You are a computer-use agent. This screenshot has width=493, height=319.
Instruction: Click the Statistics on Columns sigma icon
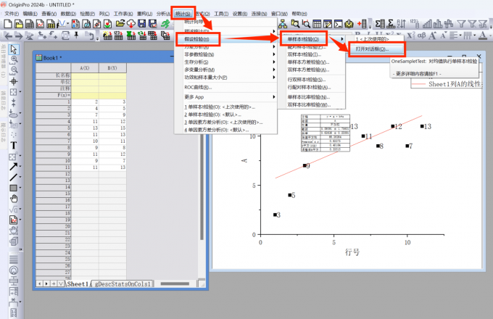click(380, 24)
